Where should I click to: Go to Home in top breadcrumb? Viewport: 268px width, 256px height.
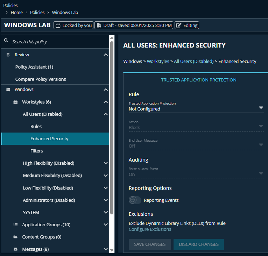point(17,13)
